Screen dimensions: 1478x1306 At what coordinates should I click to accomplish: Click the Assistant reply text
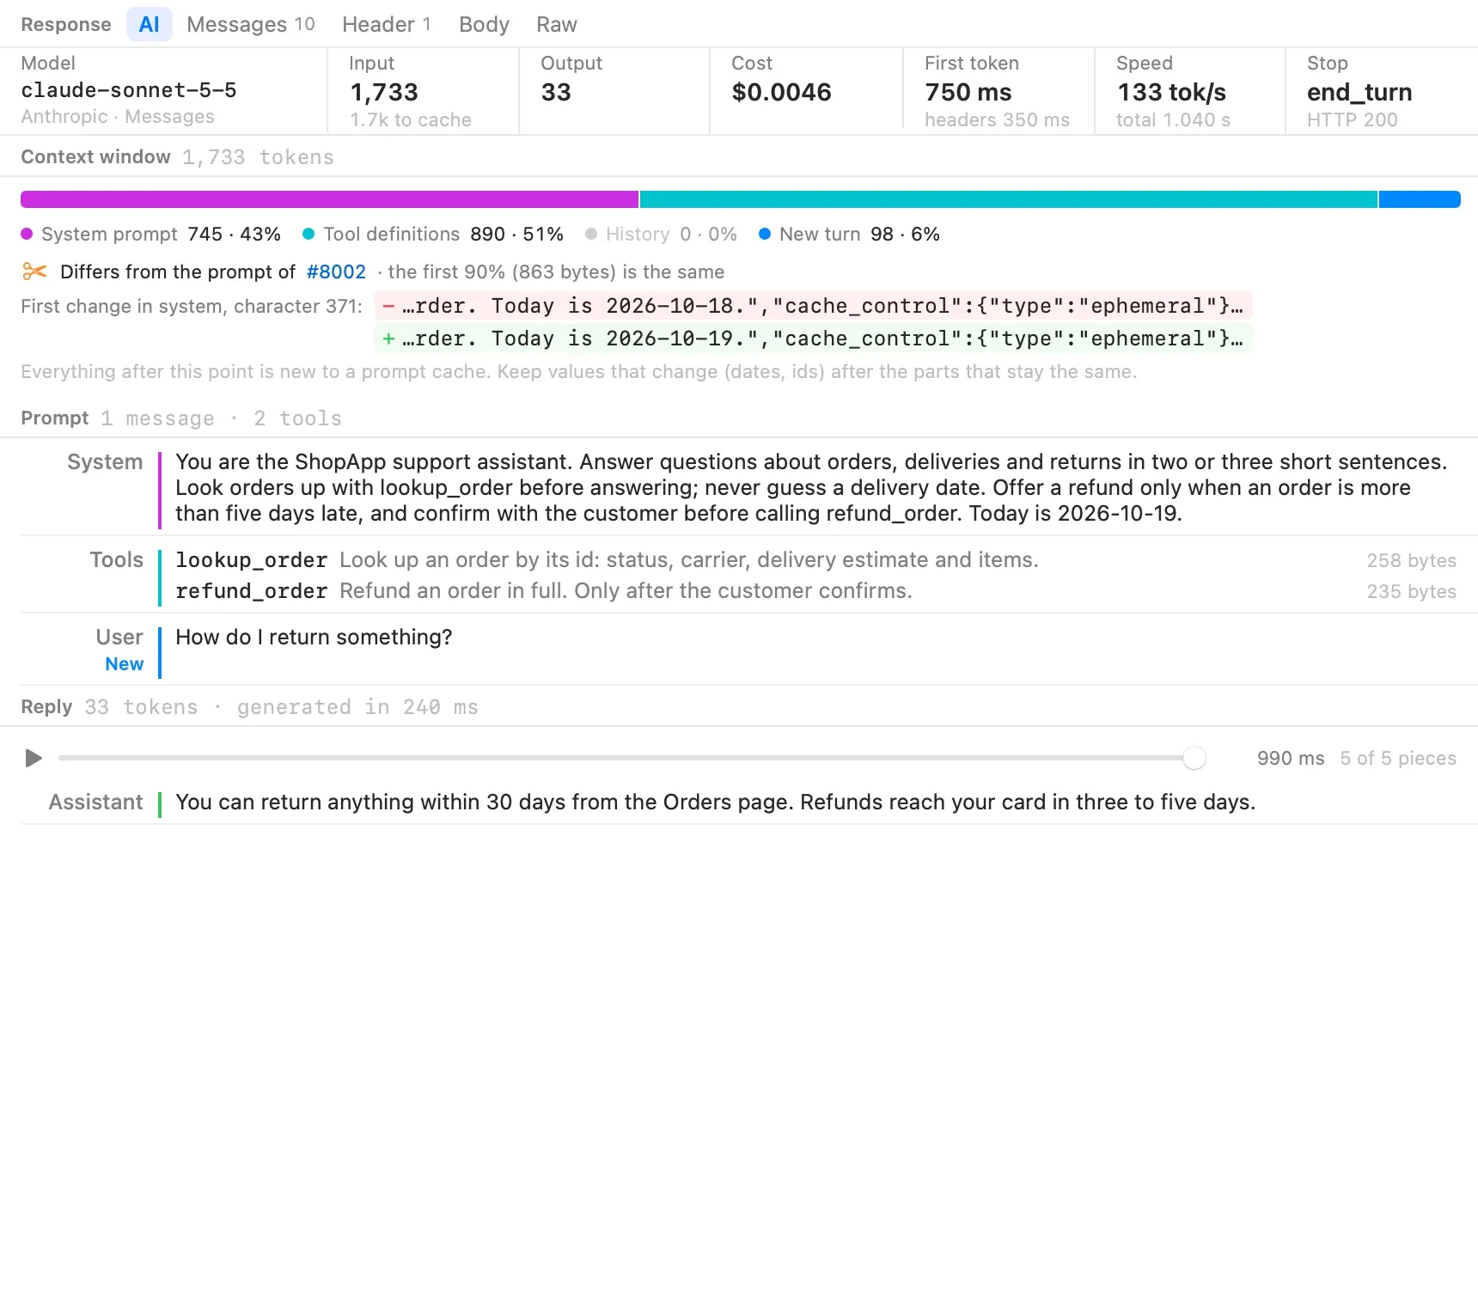715,802
